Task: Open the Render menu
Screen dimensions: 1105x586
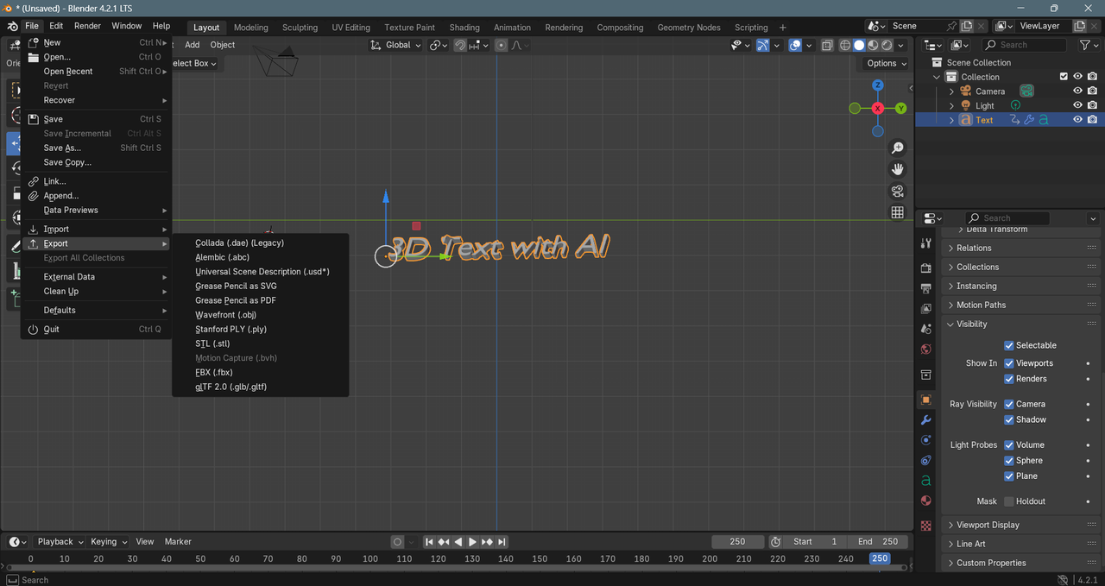Action: click(x=87, y=26)
